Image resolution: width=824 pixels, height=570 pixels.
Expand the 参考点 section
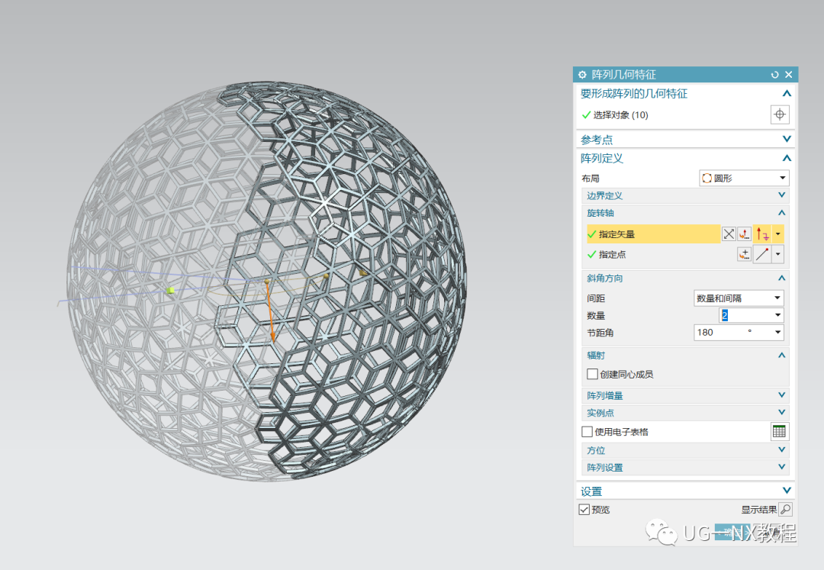pos(787,139)
